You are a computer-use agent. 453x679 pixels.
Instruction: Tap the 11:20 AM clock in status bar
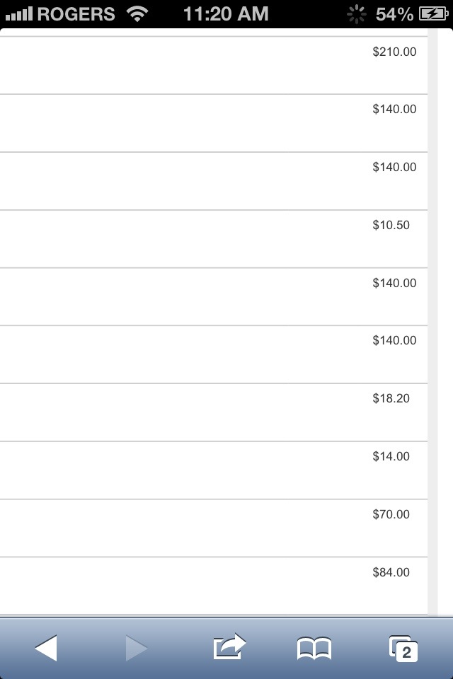(226, 14)
